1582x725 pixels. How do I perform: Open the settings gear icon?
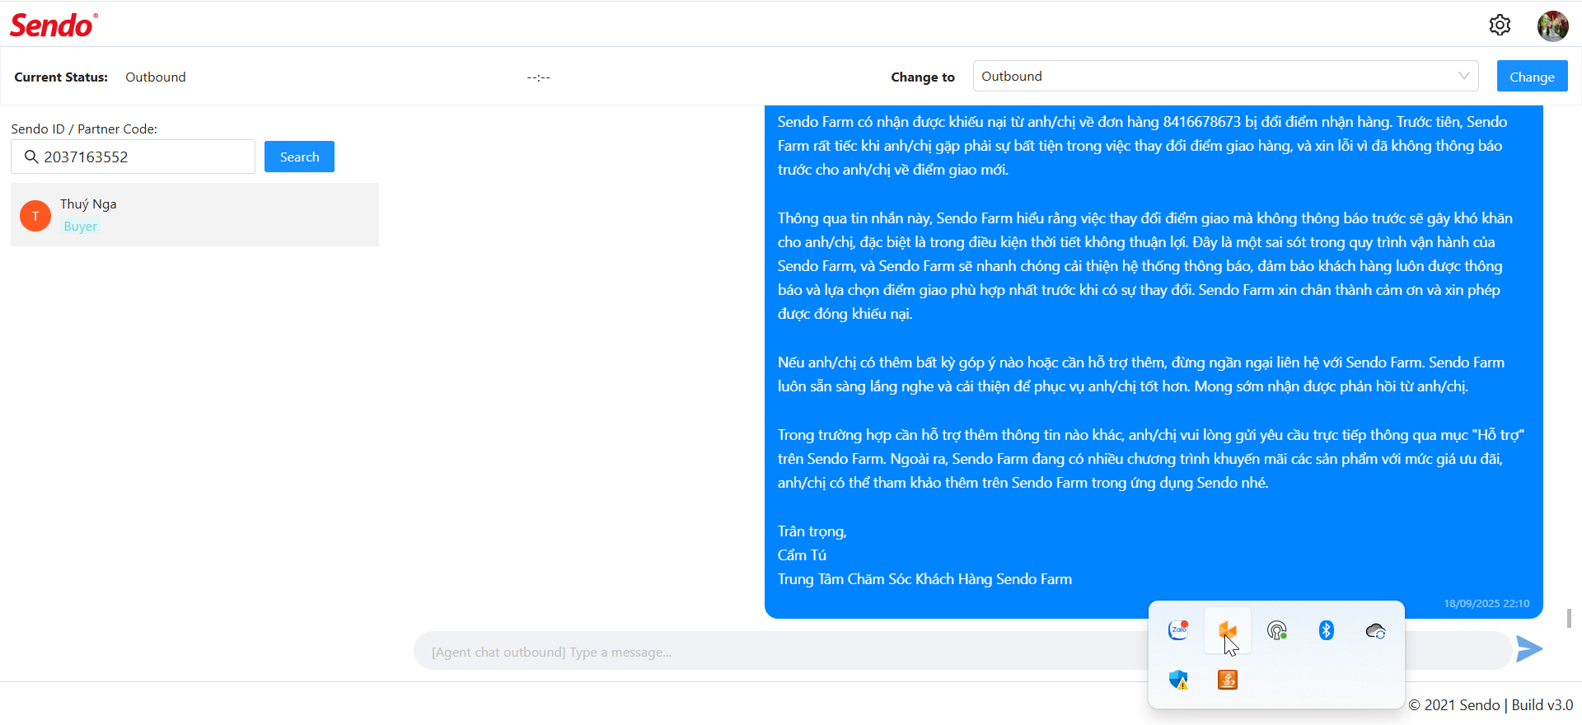click(1500, 25)
